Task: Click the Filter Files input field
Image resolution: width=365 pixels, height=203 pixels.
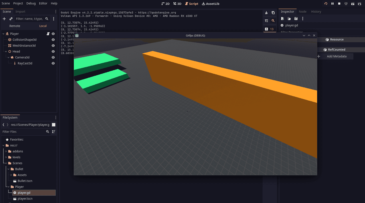Action: click(23, 132)
